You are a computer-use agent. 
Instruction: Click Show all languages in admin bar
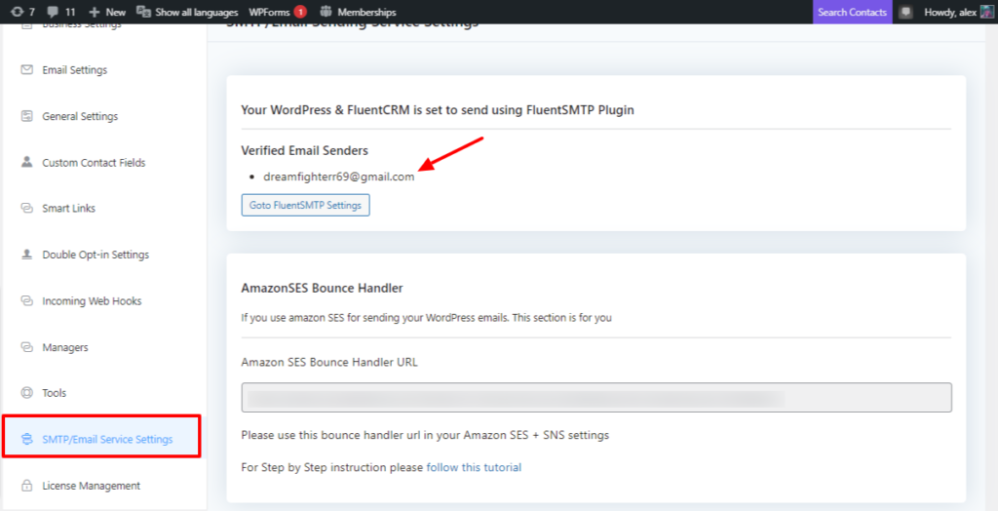tap(197, 12)
